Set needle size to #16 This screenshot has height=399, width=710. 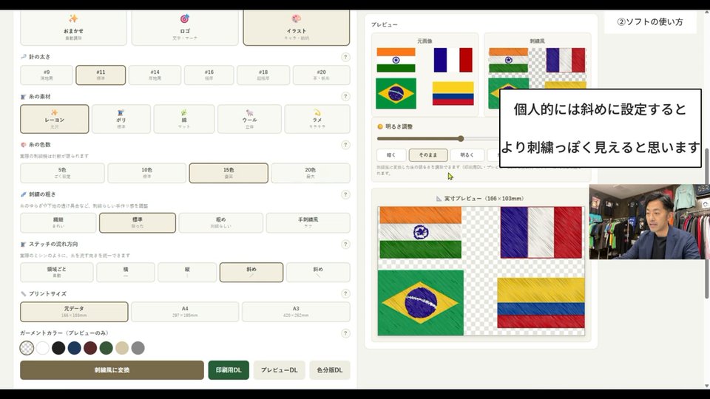tap(209, 75)
